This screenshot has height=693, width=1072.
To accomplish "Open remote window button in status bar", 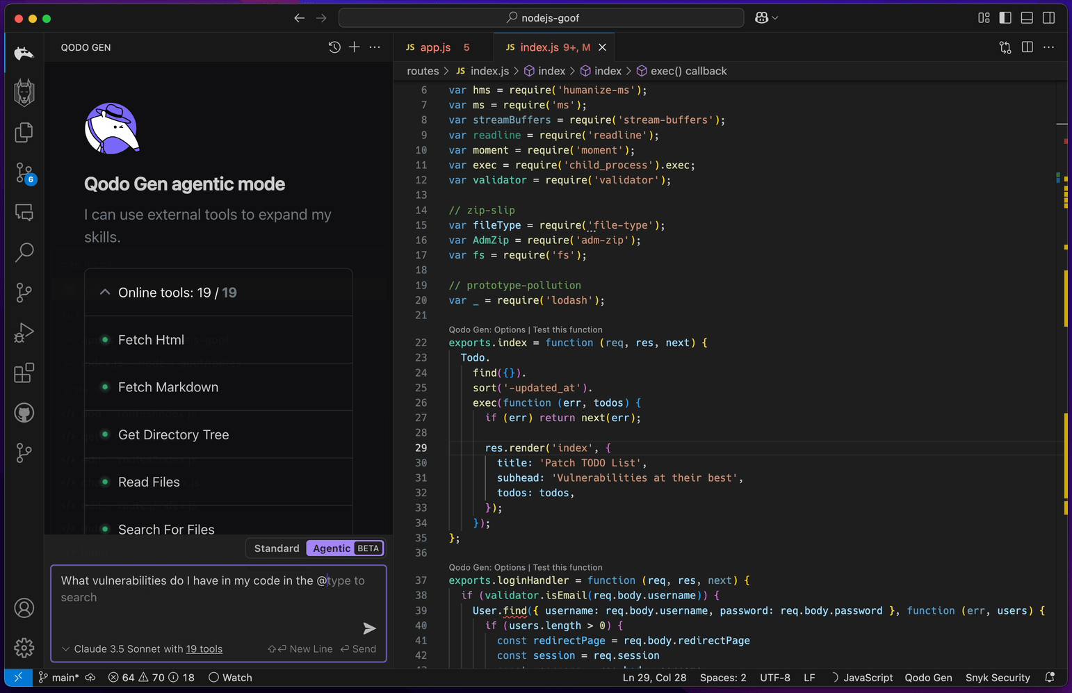I will pyautogui.click(x=18, y=678).
